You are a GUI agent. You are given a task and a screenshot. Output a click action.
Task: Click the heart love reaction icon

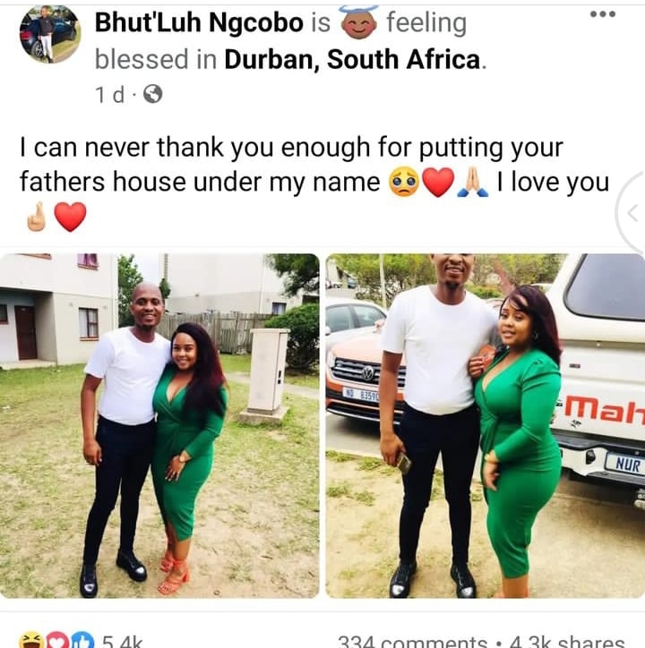click(58, 641)
